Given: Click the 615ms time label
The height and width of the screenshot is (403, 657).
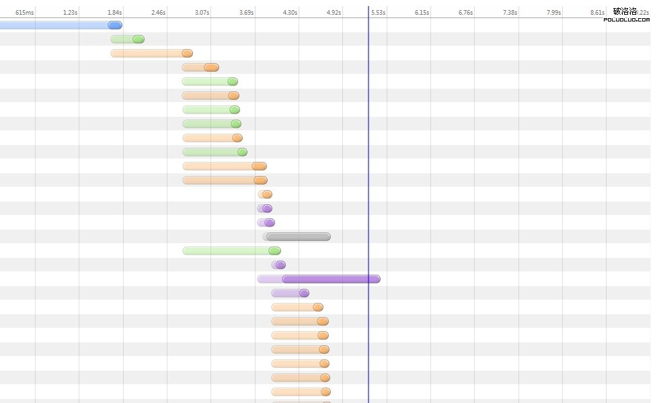Looking at the screenshot, I should 24,13.
